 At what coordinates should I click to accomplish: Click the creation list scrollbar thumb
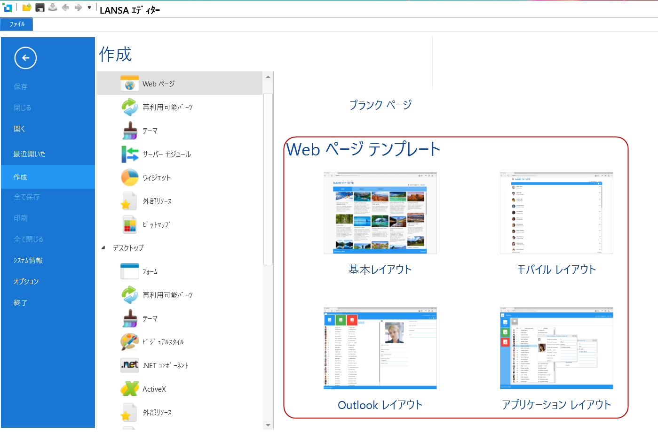point(268,179)
